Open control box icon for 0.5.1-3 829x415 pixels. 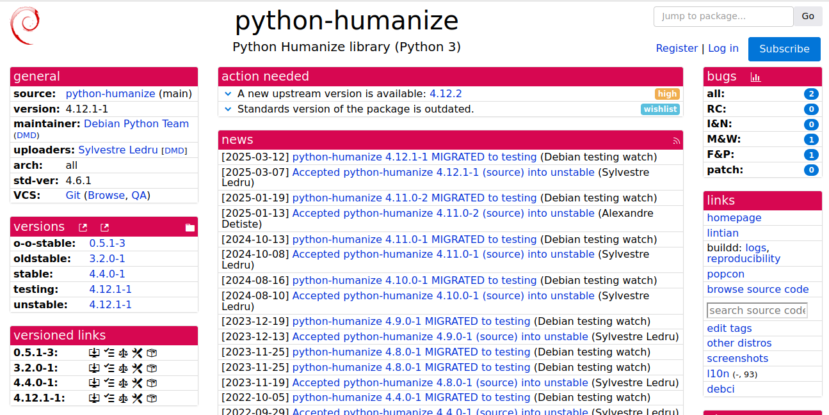coord(152,352)
